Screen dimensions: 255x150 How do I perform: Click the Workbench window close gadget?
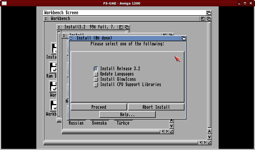pyautogui.click(x=46, y=19)
